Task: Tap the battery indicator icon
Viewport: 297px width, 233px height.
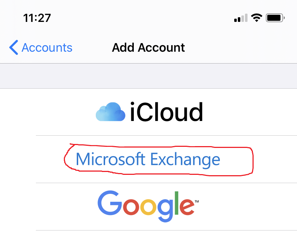Action: pos(275,18)
